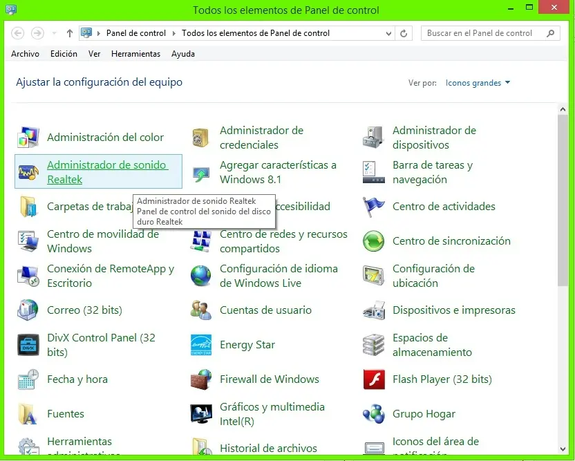Screen dimensions: 575x461
Task: Open the Centro de actividades link
Action: (444, 206)
